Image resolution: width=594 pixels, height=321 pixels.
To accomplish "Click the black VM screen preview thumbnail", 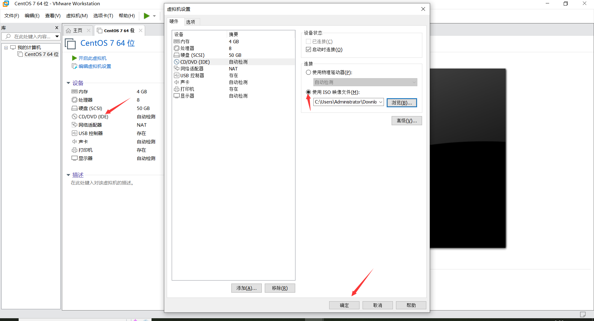I will point(468,158).
